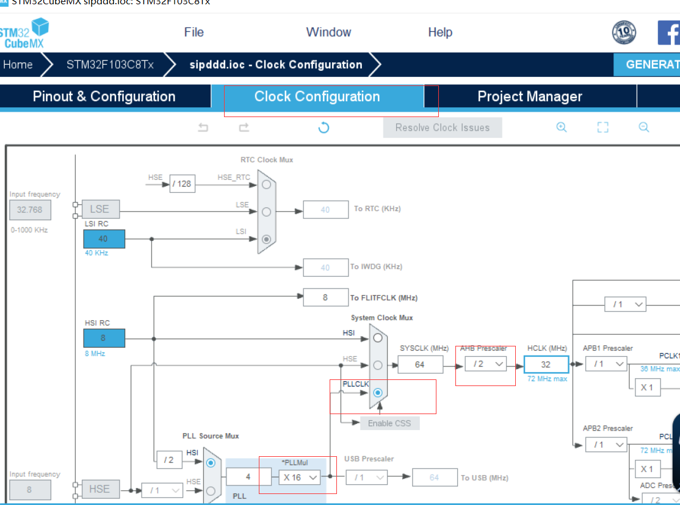
Task: Click the To RTC value box 40
Action: pyautogui.click(x=326, y=209)
